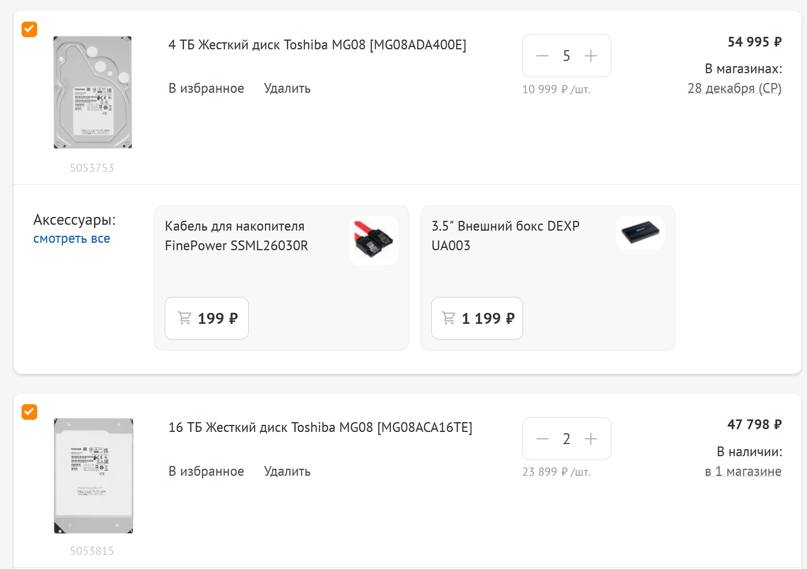Image resolution: width=807 pixels, height=569 pixels.
Task: Open 16 ТБ Toshiba MG08ACA16TE product image
Action: (93, 476)
